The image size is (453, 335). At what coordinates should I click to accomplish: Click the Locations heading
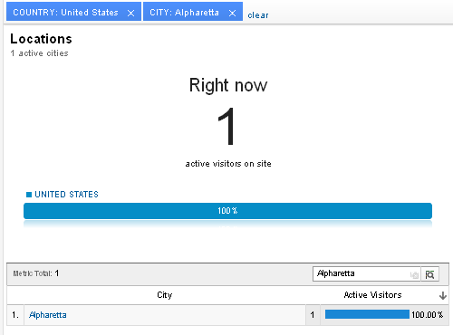click(x=41, y=39)
